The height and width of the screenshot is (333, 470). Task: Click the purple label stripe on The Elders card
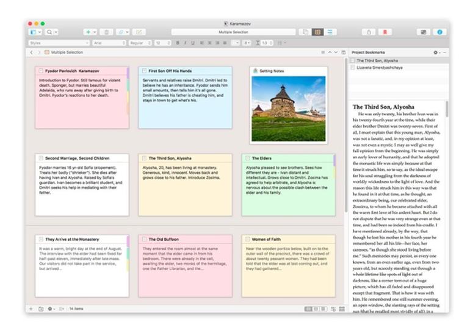334,160
